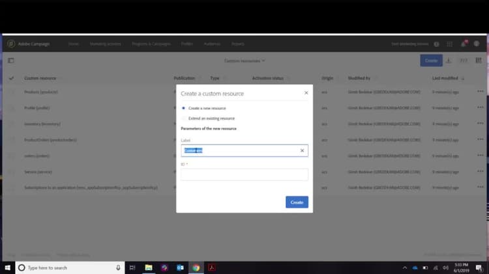Open the orders (orders) resource
The width and height of the screenshot is (489, 274).
pos(37,156)
